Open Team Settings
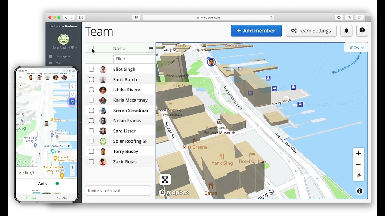 click(311, 31)
